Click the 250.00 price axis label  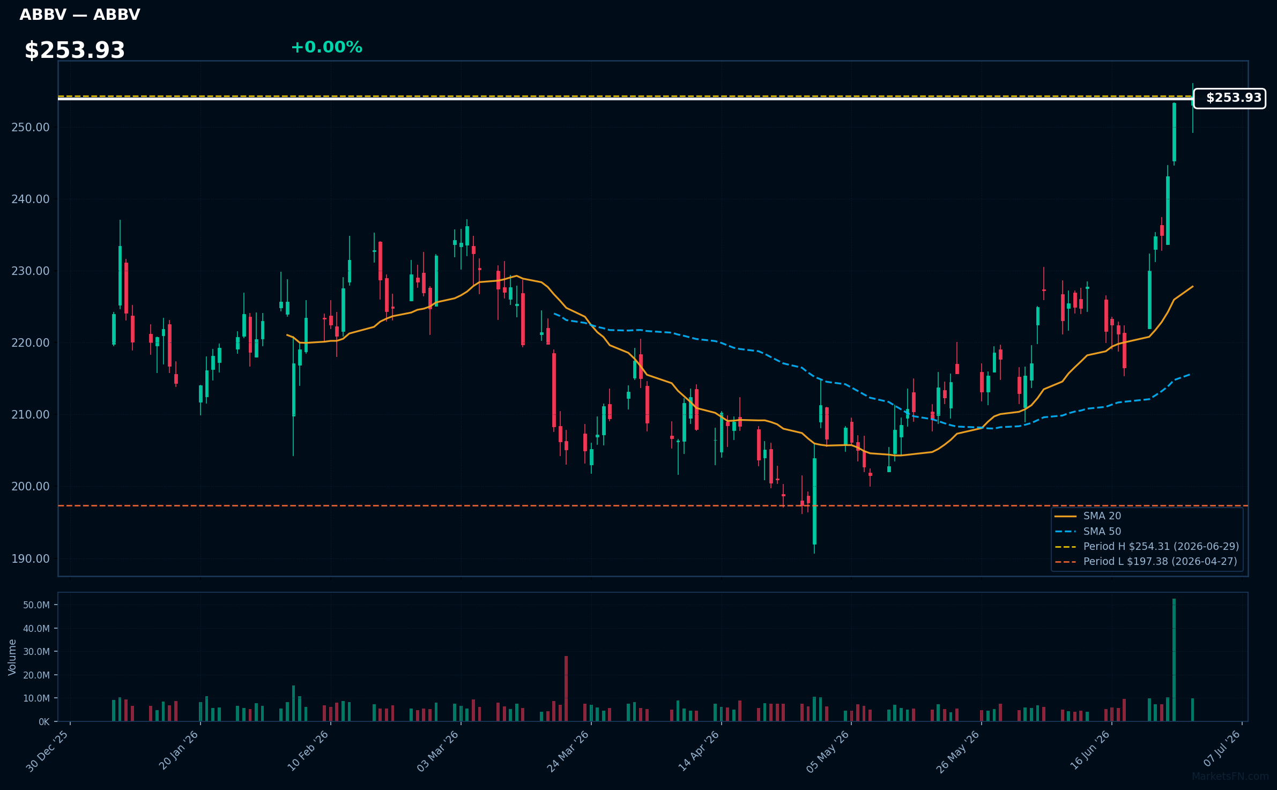point(30,127)
